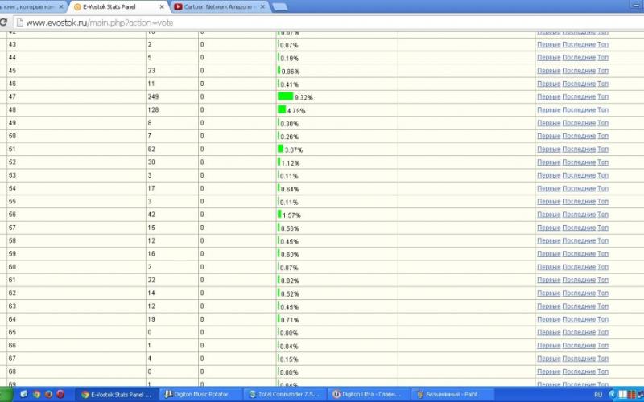Close the E-Vostok Stats Panel tab
The image size is (644, 402).
tap(162, 6)
